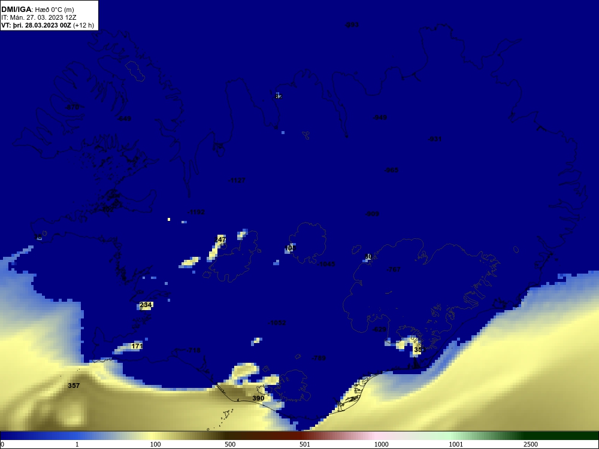Screen dimensions: 599x449
Task: Click the -893 value on the map
Action: 352,25
